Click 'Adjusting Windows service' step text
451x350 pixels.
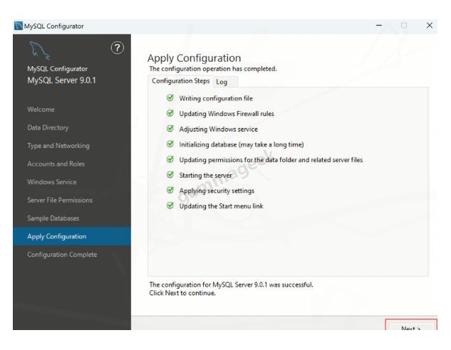click(x=219, y=129)
